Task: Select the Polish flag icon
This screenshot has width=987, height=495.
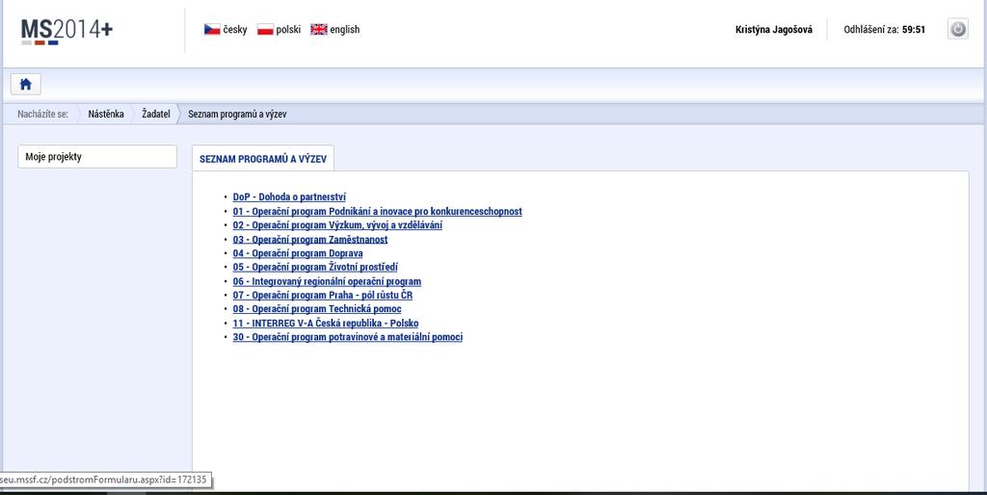Action: pyautogui.click(x=265, y=30)
